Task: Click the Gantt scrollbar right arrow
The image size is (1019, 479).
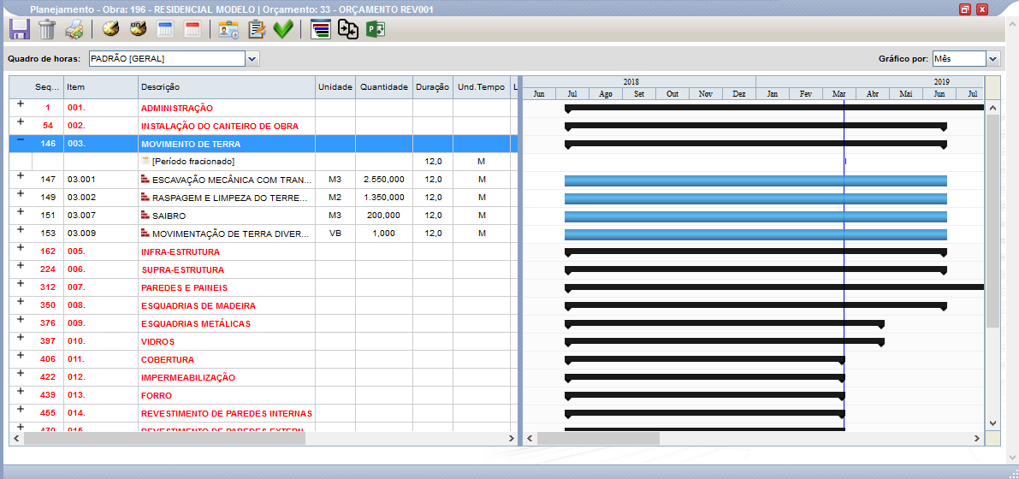Action: 977,439
